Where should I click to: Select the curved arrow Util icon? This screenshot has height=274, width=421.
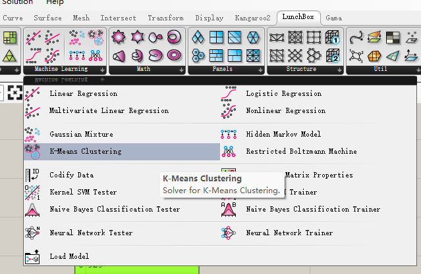pos(356,37)
